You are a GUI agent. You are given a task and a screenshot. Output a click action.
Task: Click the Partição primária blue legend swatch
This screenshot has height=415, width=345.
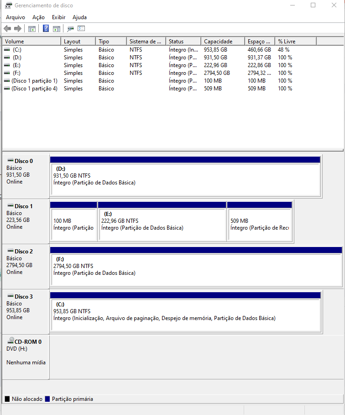[47, 399]
